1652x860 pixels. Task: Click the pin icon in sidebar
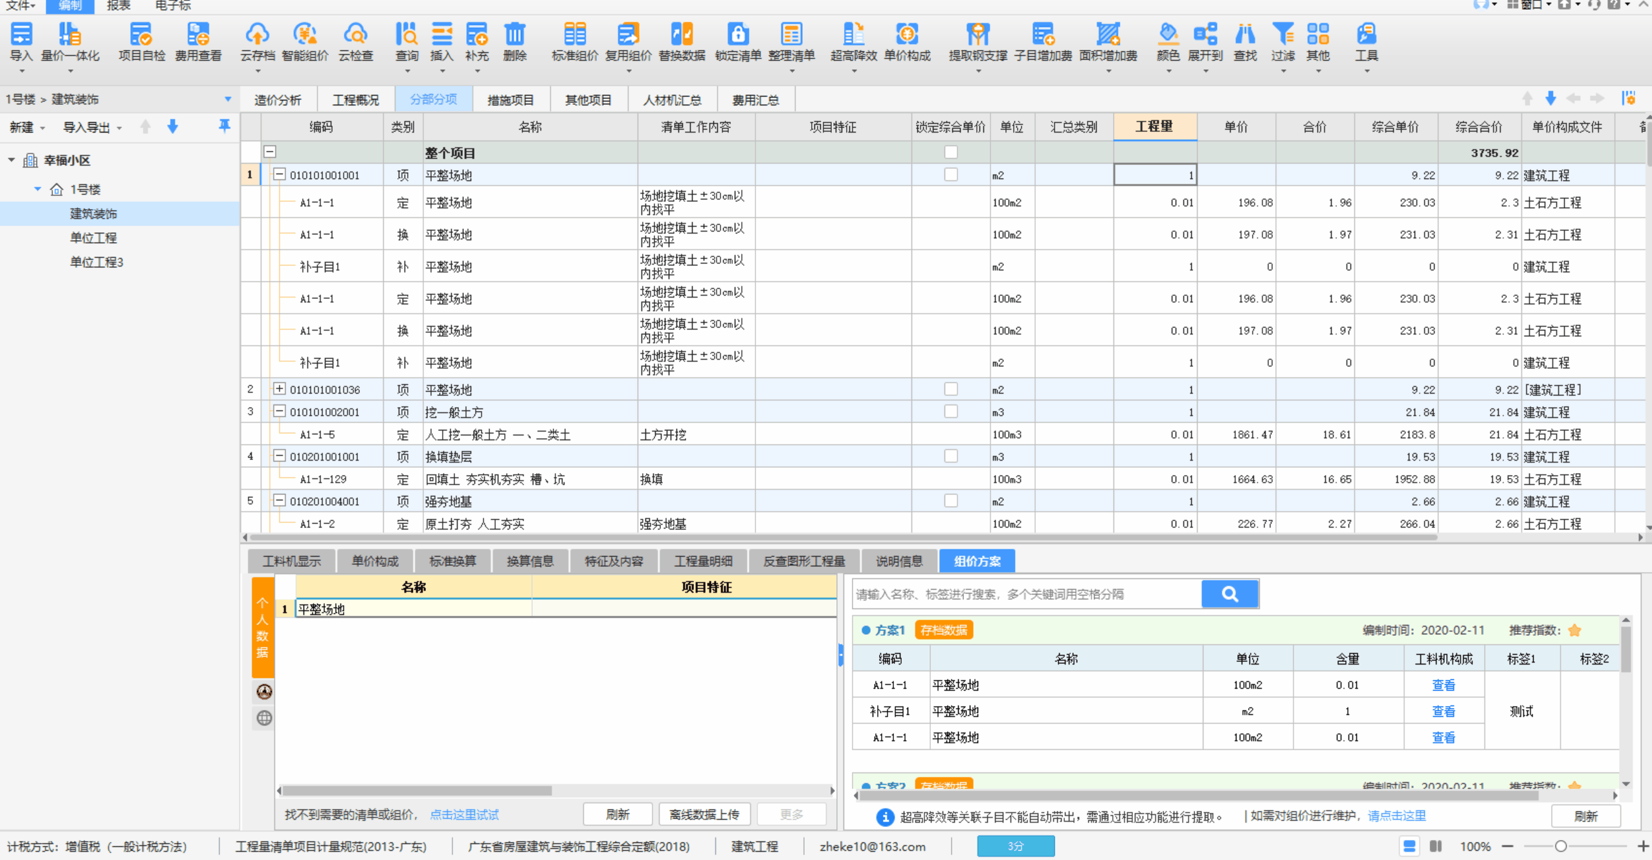(x=224, y=126)
